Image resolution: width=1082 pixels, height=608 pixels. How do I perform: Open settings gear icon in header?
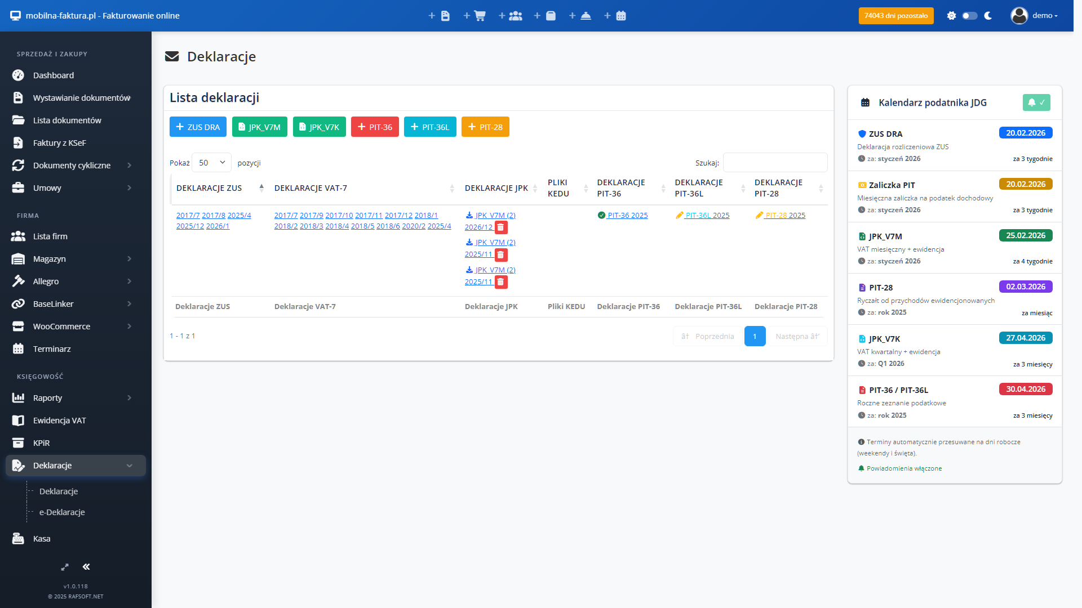[x=951, y=16]
